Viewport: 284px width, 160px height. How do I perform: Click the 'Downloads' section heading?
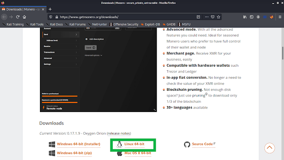tap(51, 123)
